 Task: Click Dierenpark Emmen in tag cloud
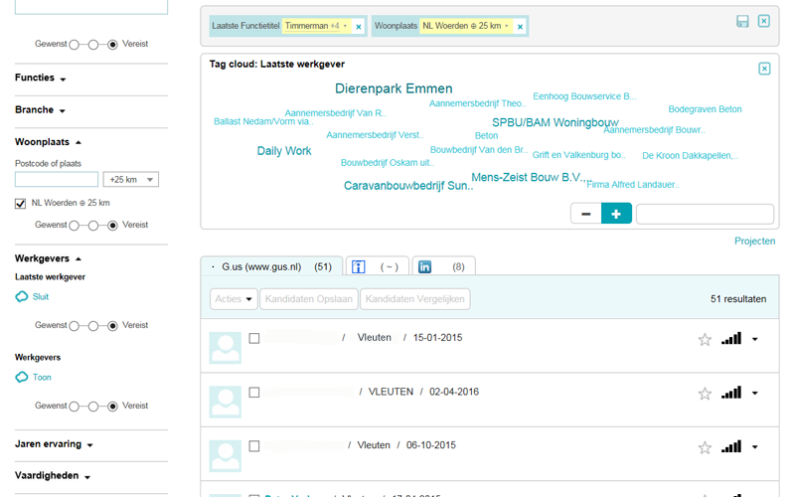point(394,88)
